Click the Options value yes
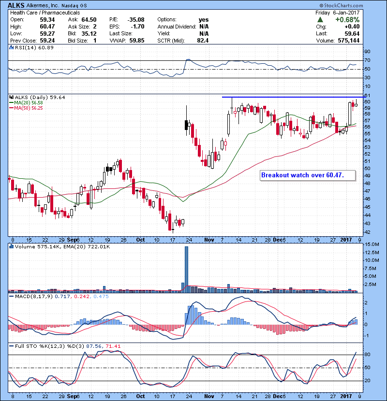This screenshot has height=401, width=387. pyautogui.click(x=204, y=20)
